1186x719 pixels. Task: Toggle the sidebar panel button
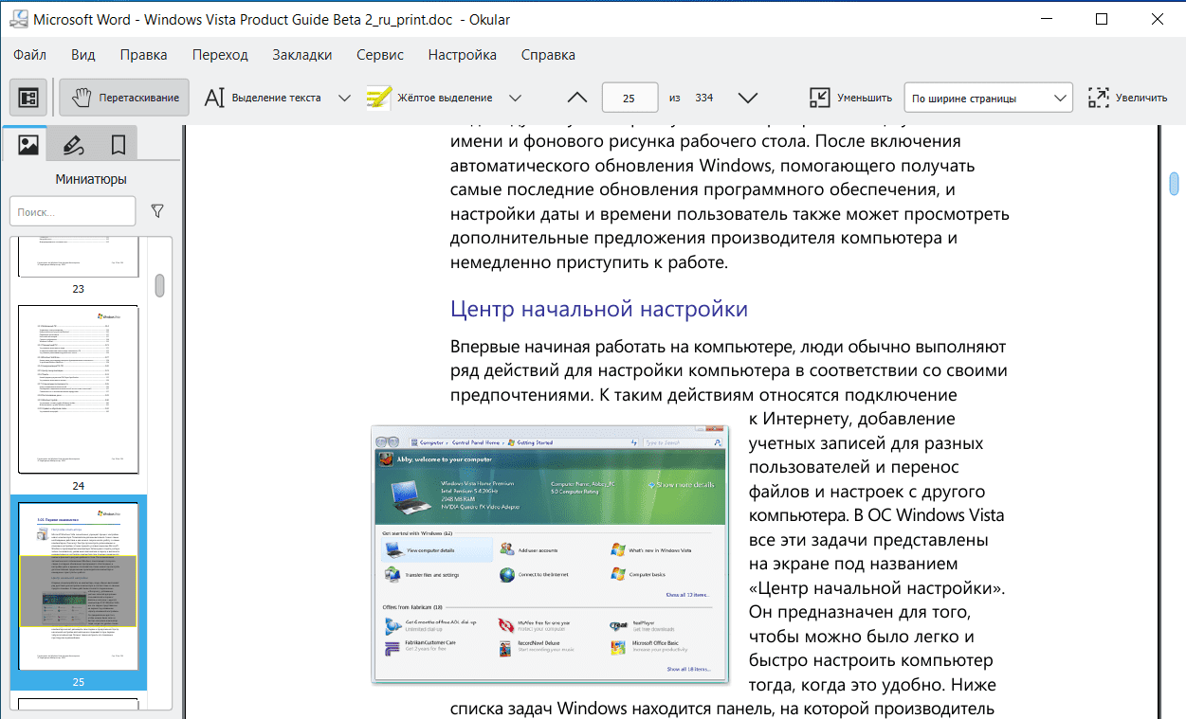tap(28, 98)
